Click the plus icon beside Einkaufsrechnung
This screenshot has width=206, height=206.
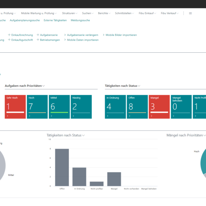pos(9,35)
